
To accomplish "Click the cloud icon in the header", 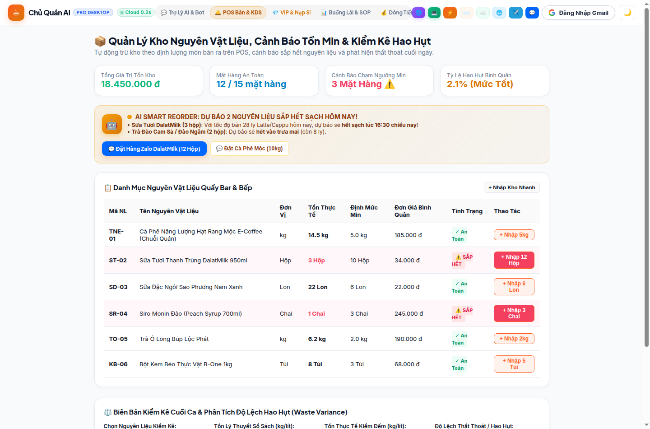I will [483, 13].
